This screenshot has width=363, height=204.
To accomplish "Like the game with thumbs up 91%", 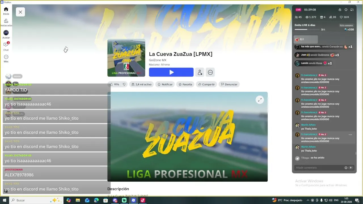I will pos(115,84).
